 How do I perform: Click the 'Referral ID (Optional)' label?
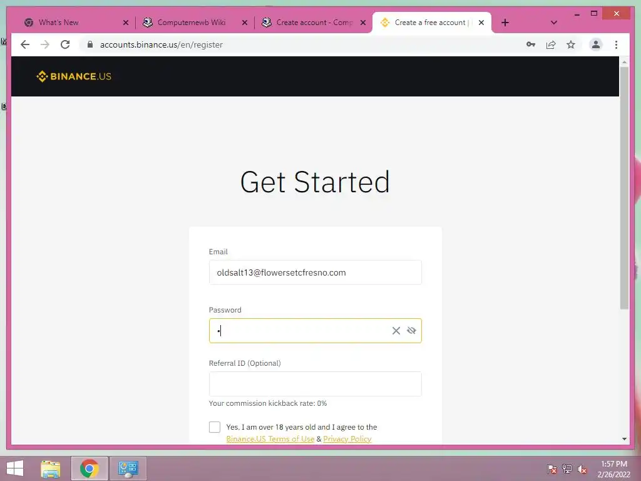pos(245,363)
